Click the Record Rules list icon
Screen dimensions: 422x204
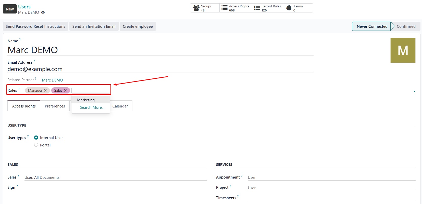(x=257, y=8)
